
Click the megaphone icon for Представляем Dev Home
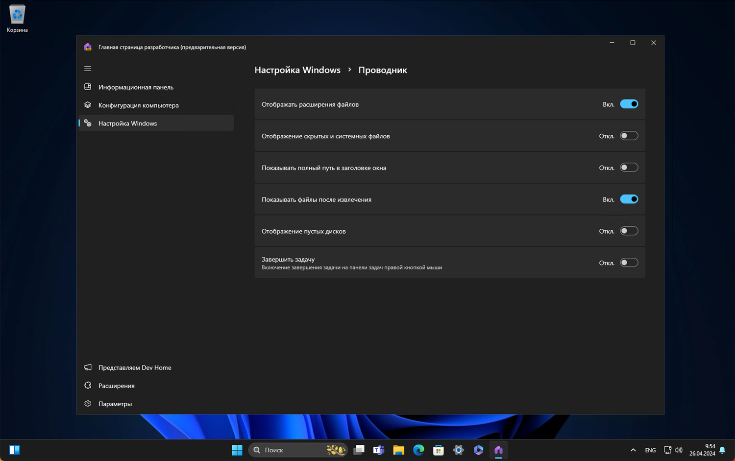(x=88, y=367)
